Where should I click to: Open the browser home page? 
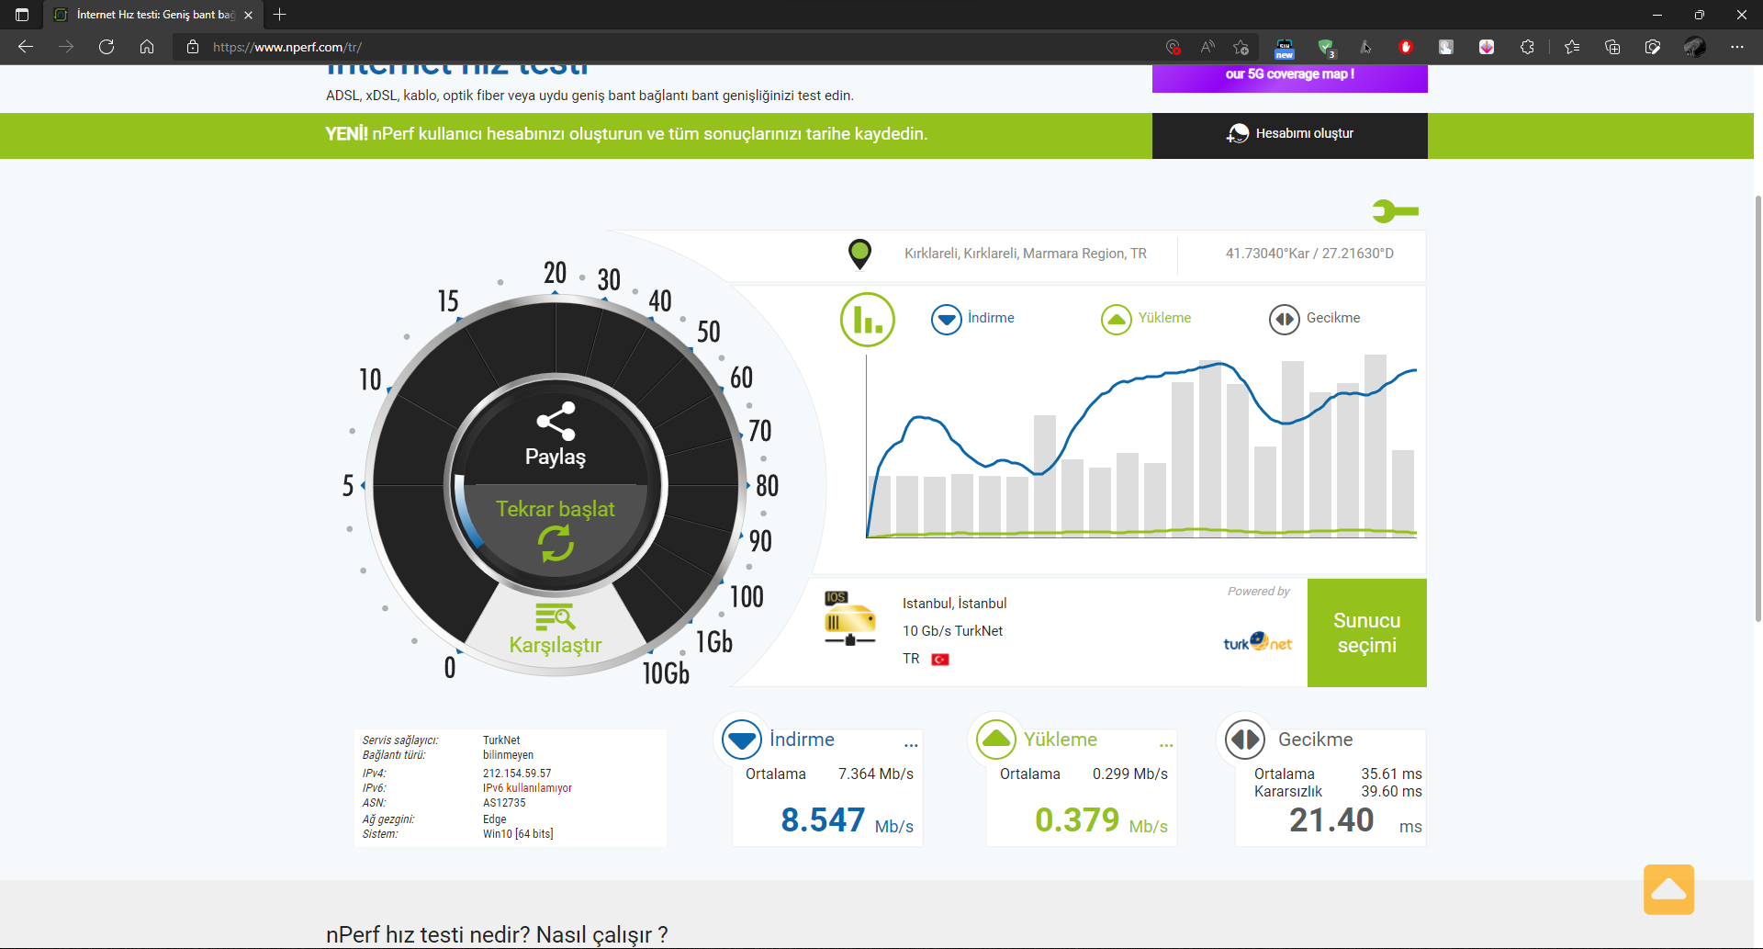(x=147, y=47)
